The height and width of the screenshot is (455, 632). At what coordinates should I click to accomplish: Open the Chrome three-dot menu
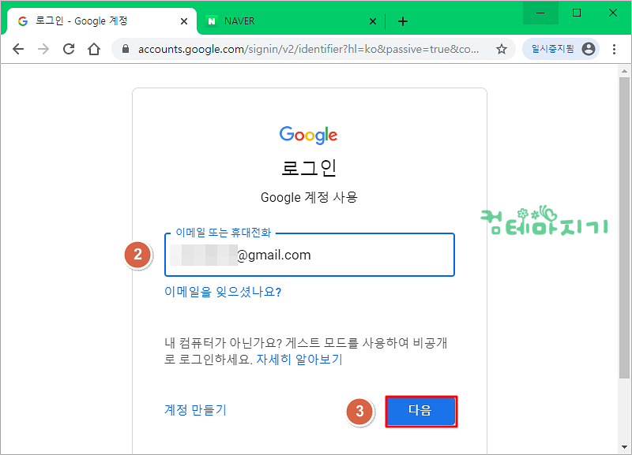(614, 49)
